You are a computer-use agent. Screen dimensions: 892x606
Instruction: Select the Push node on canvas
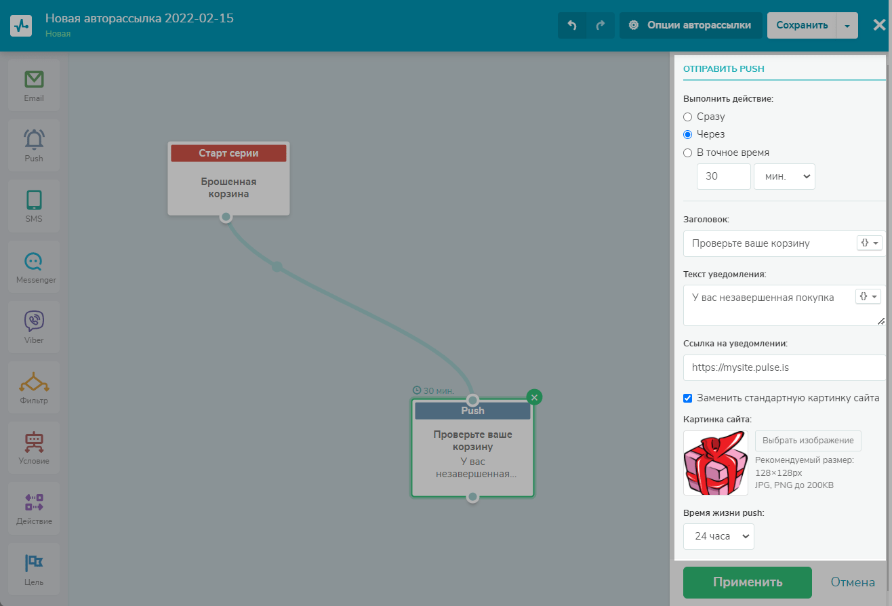tap(472, 448)
